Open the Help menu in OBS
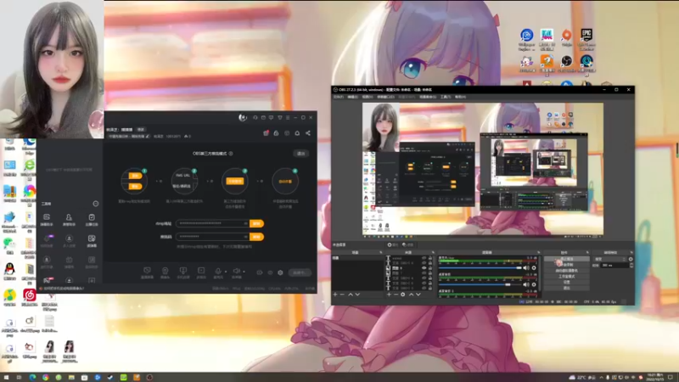679x382 pixels. (x=460, y=97)
